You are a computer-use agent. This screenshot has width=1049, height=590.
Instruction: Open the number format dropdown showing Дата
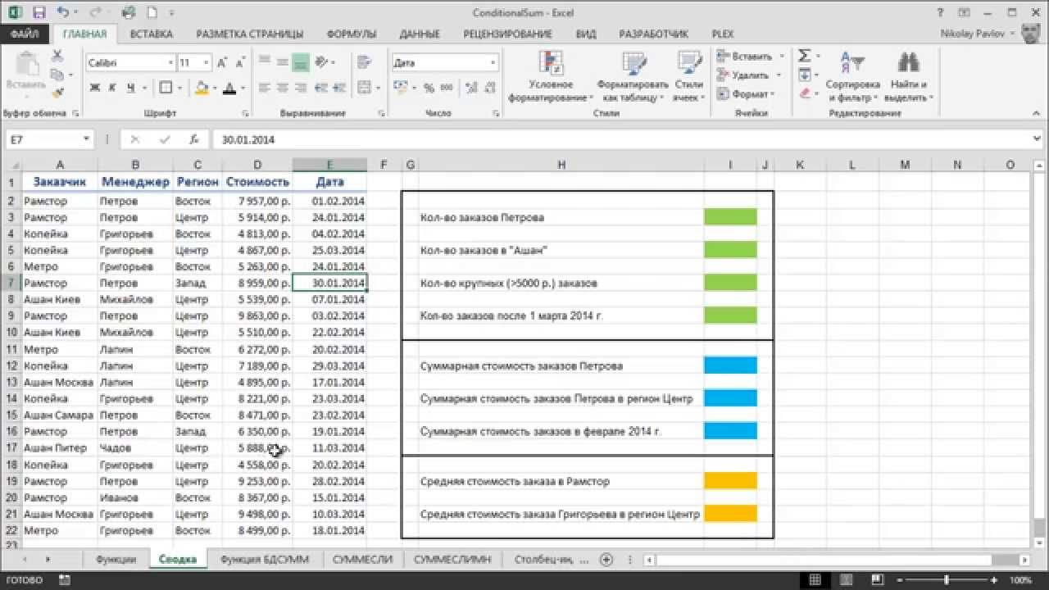click(x=493, y=62)
